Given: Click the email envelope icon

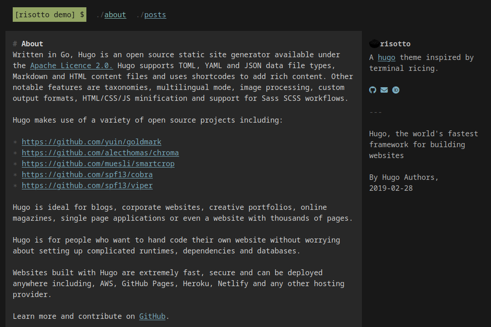Looking at the screenshot, I should pos(384,90).
